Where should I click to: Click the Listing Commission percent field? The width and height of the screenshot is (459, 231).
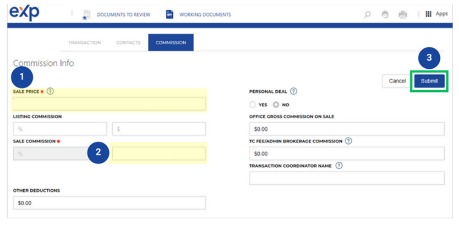coord(60,129)
